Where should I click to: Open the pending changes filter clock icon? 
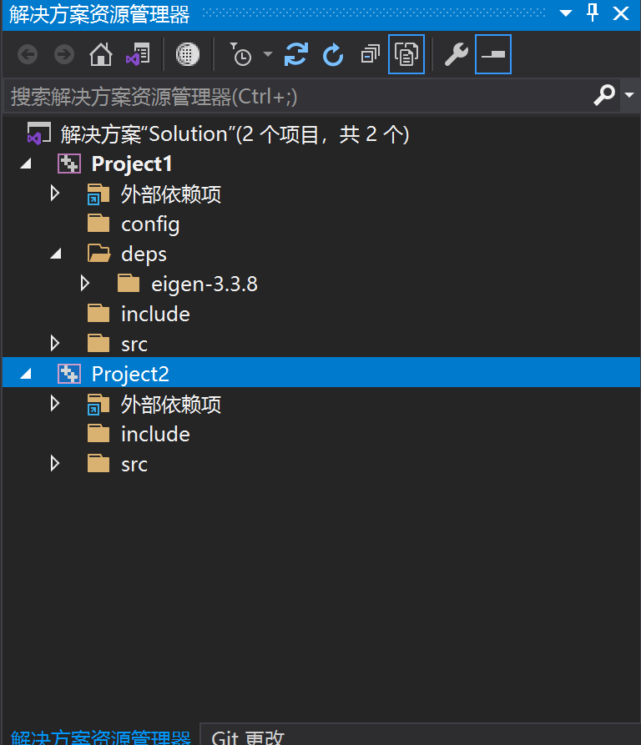pos(241,54)
